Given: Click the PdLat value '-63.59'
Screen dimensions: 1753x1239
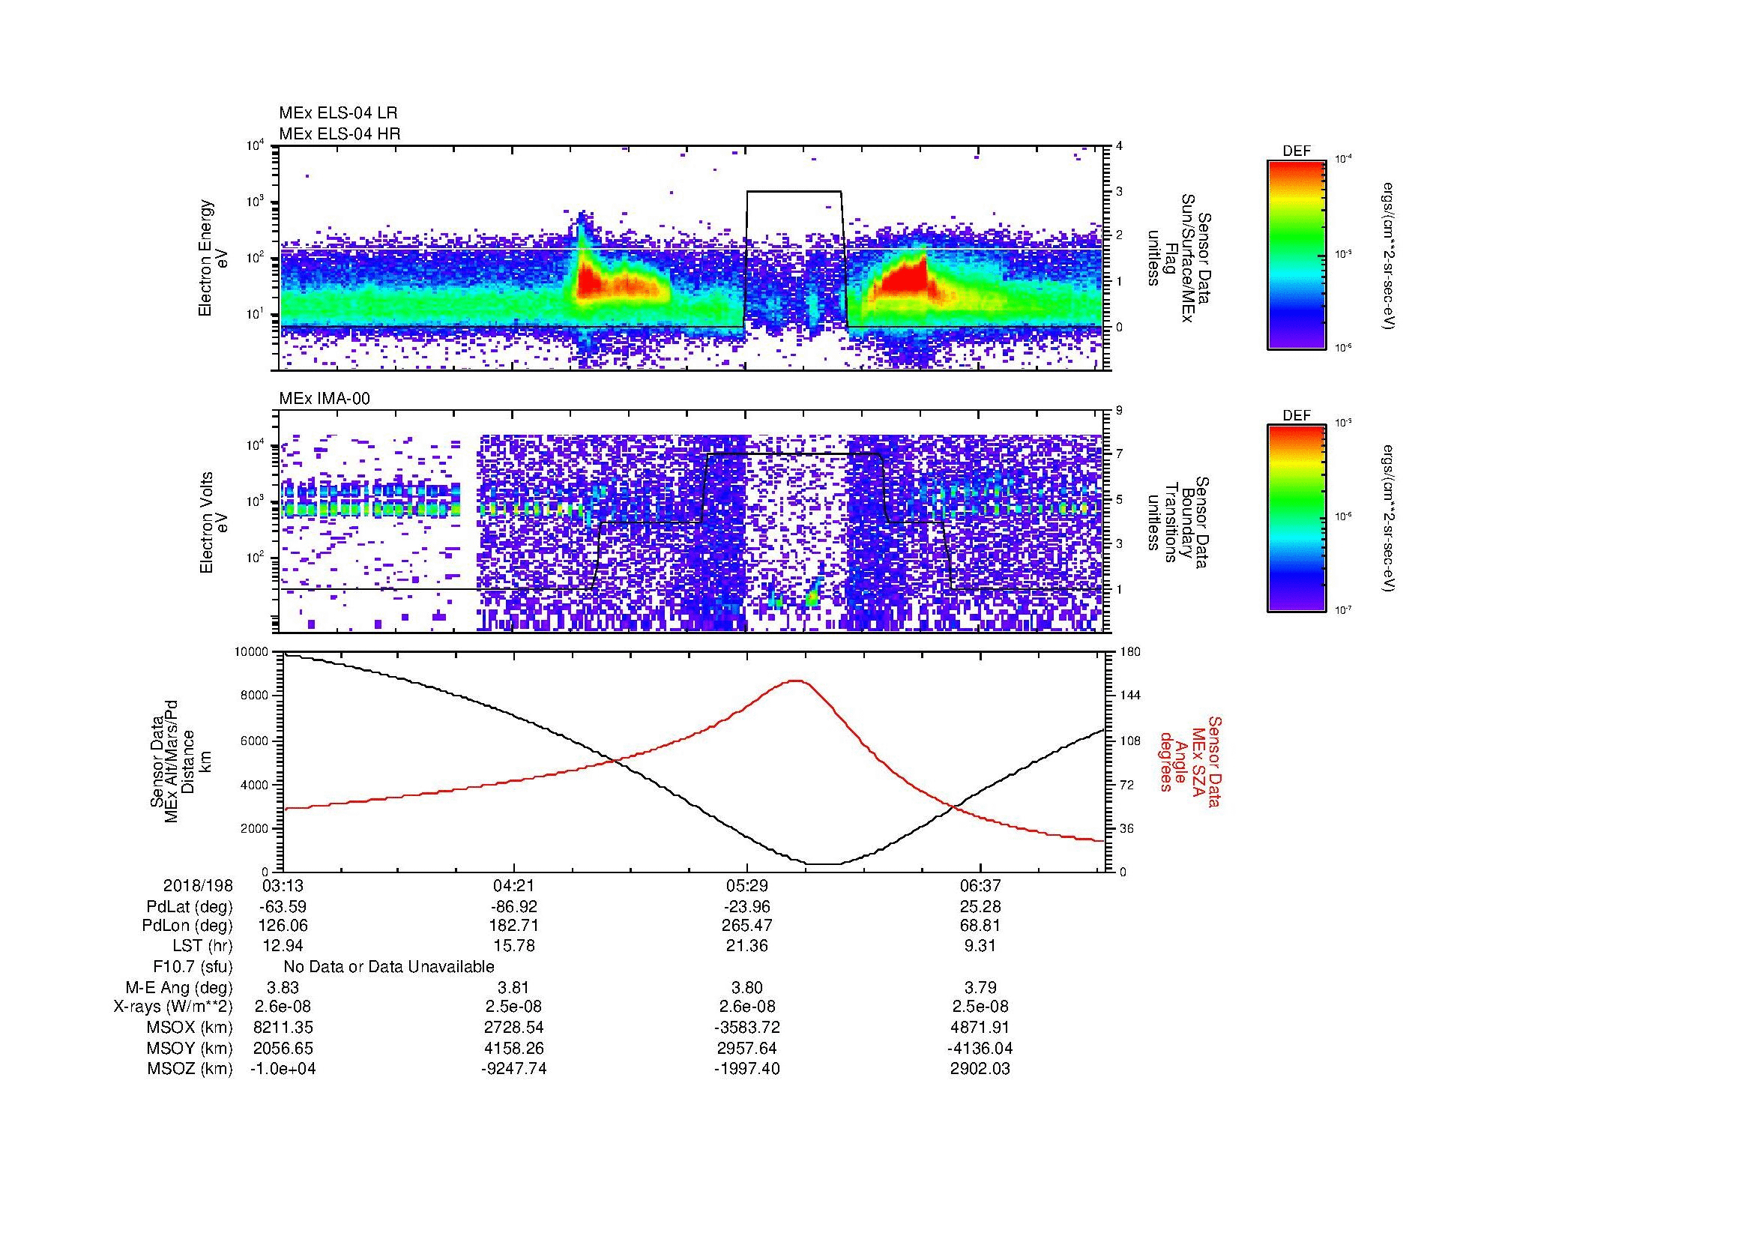Looking at the screenshot, I should pos(283,907).
